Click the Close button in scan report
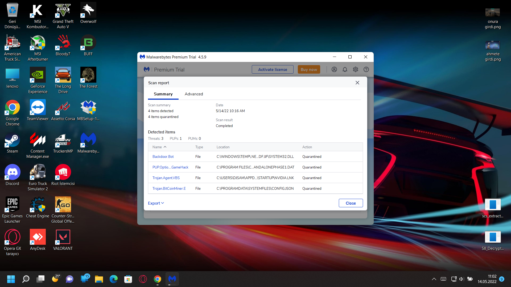 pos(351,203)
